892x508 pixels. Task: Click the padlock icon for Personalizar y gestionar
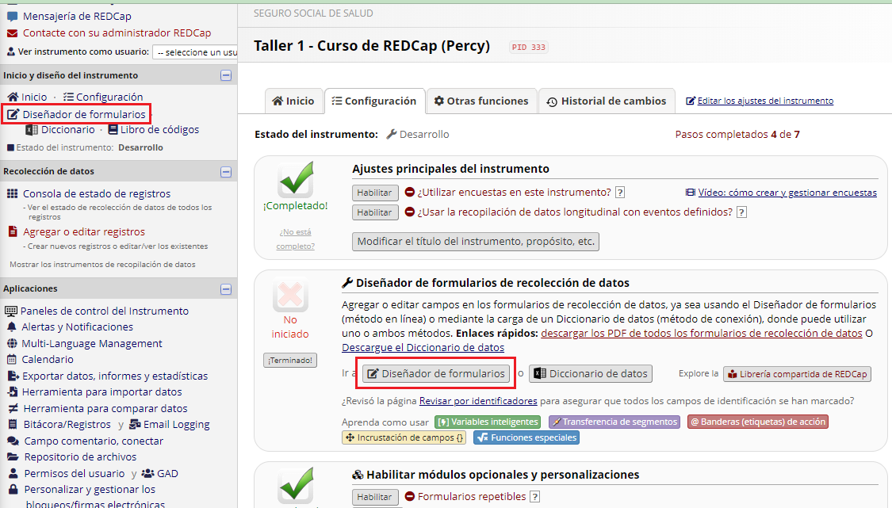(13, 489)
